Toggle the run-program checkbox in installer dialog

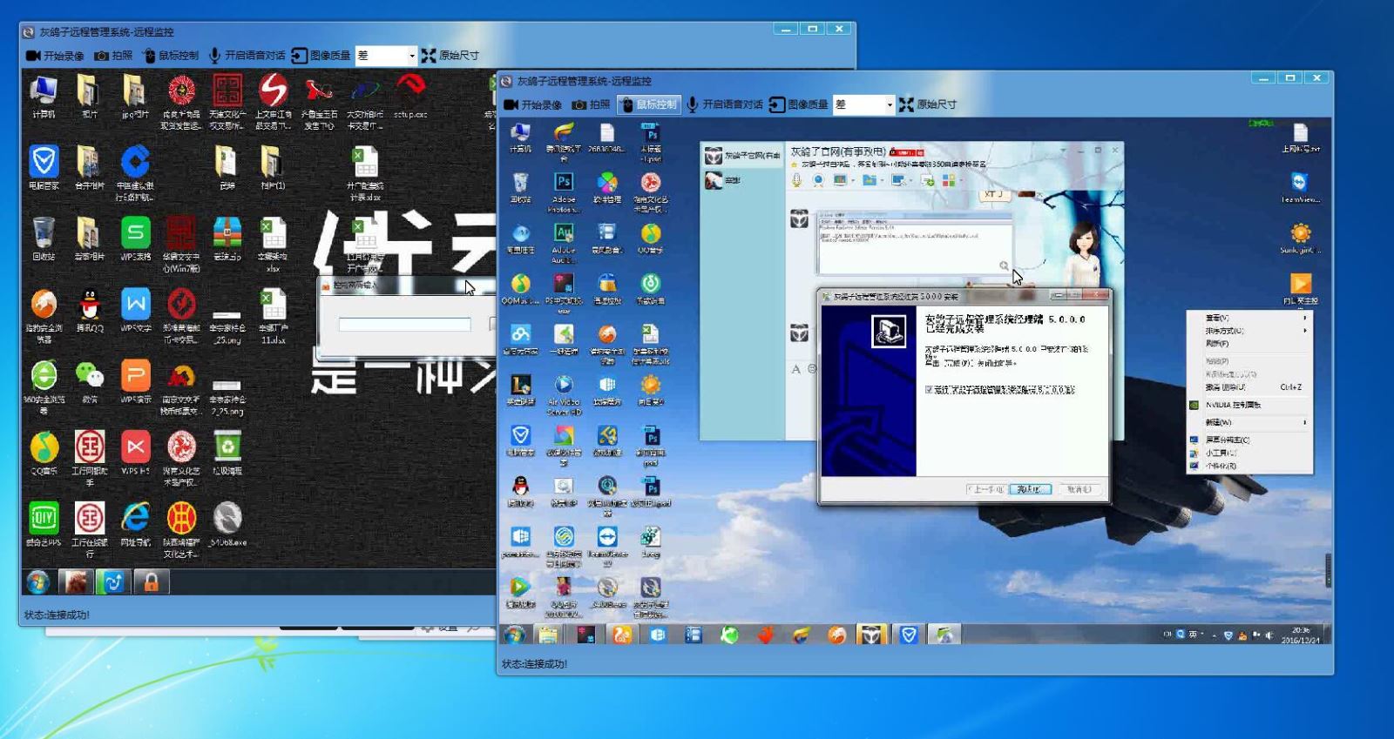929,390
